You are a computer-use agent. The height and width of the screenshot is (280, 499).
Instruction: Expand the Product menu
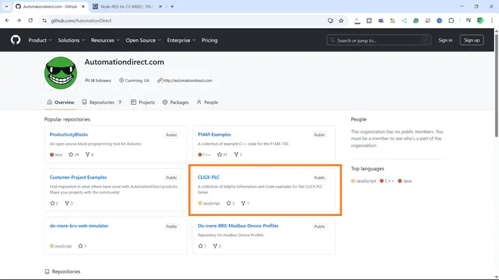click(40, 40)
